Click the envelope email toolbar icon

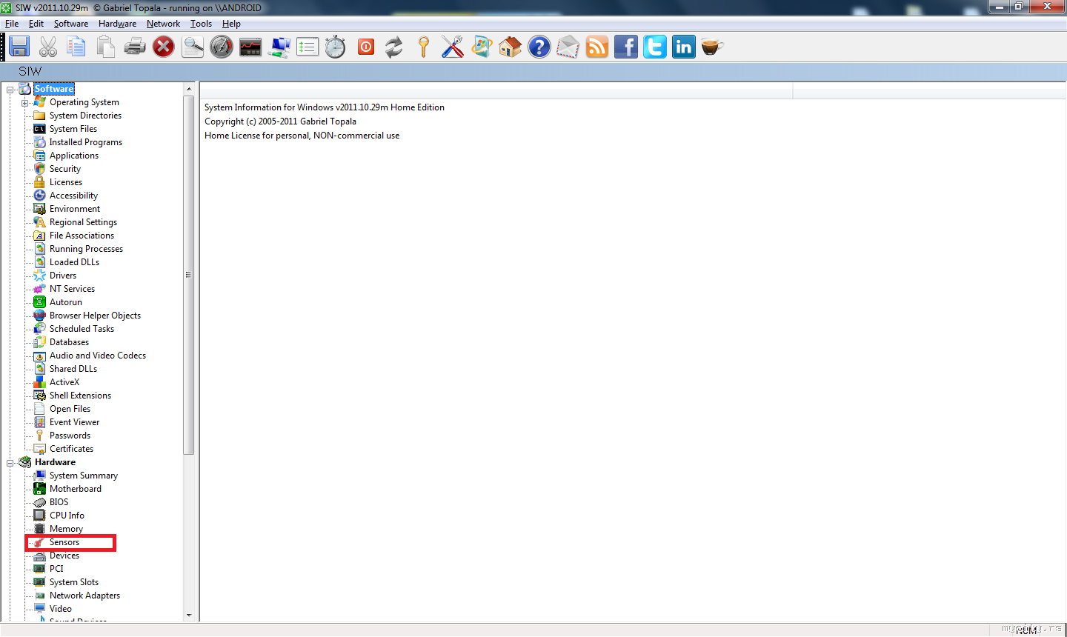pyautogui.click(x=568, y=47)
